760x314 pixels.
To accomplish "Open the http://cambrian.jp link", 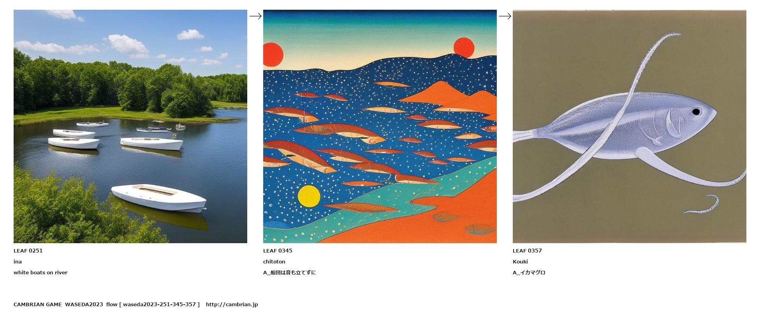I will 232,304.
